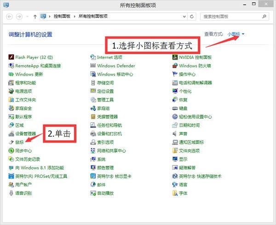Viewport: 276px width, 225px height.
Task: Open the 英特尔® 快速存储技术 link
Action: click(x=200, y=176)
